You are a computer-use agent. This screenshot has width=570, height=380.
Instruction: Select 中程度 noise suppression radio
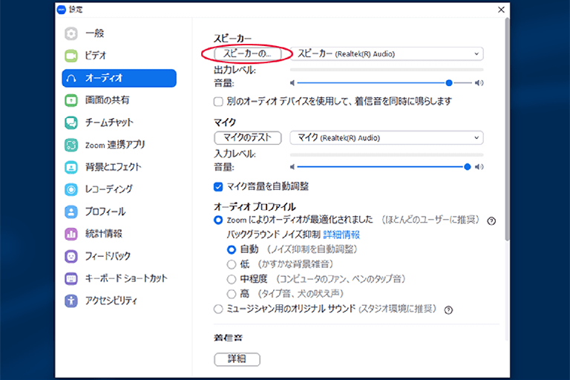[x=232, y=279]
